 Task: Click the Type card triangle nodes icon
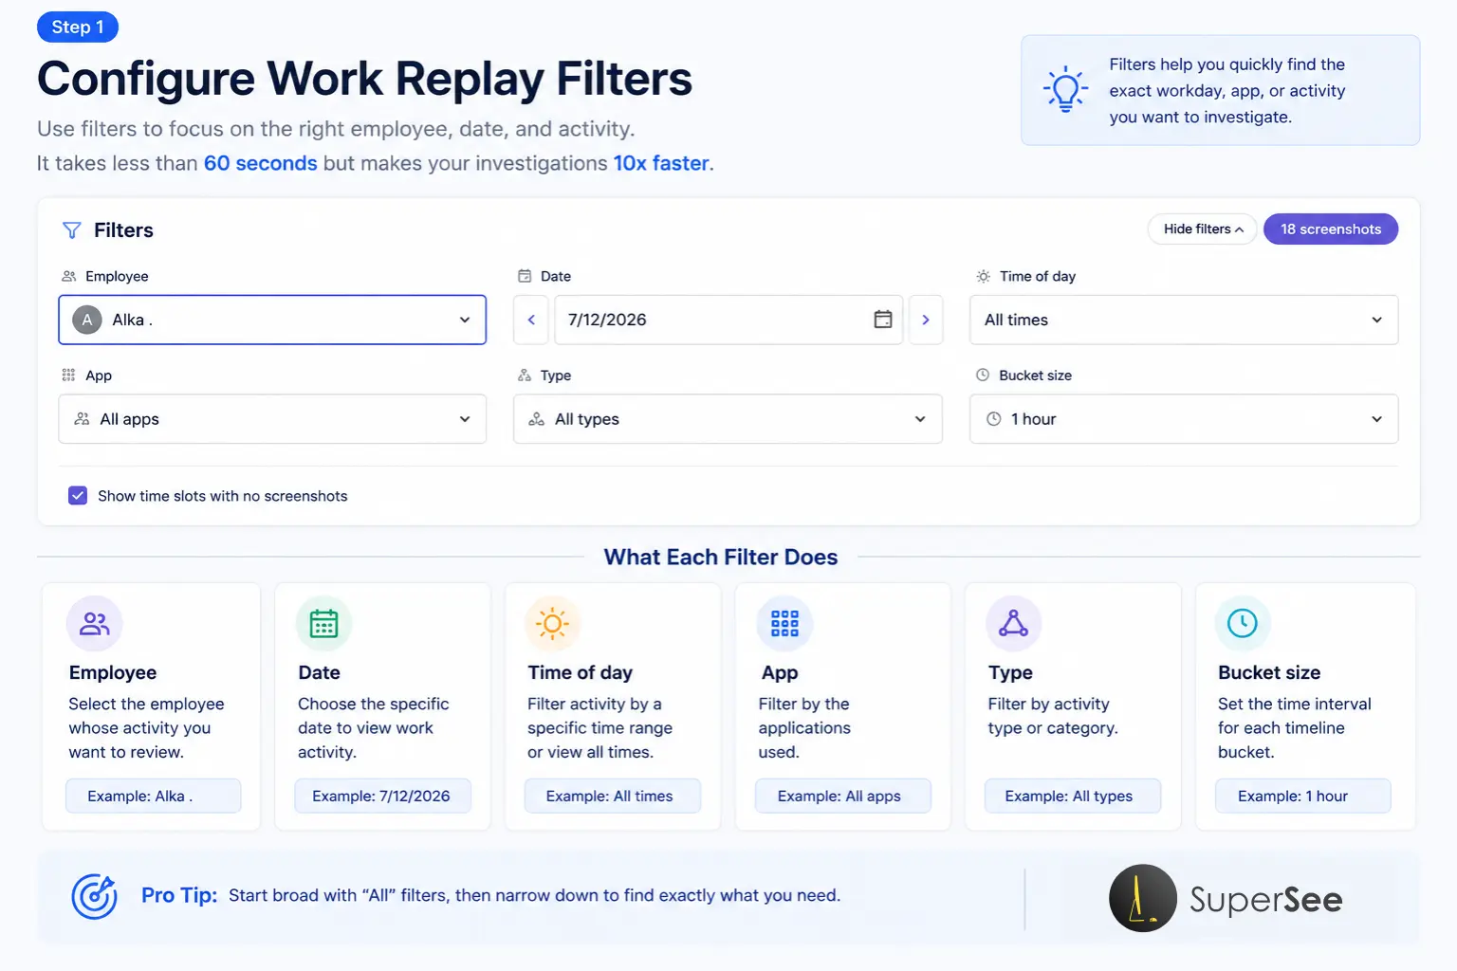click(x=1013, y=623)
